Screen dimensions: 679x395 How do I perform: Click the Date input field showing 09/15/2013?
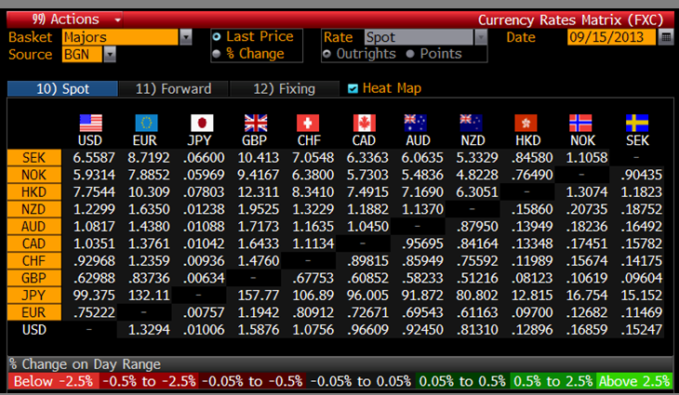pyautogui.click(x=609, y=37)
